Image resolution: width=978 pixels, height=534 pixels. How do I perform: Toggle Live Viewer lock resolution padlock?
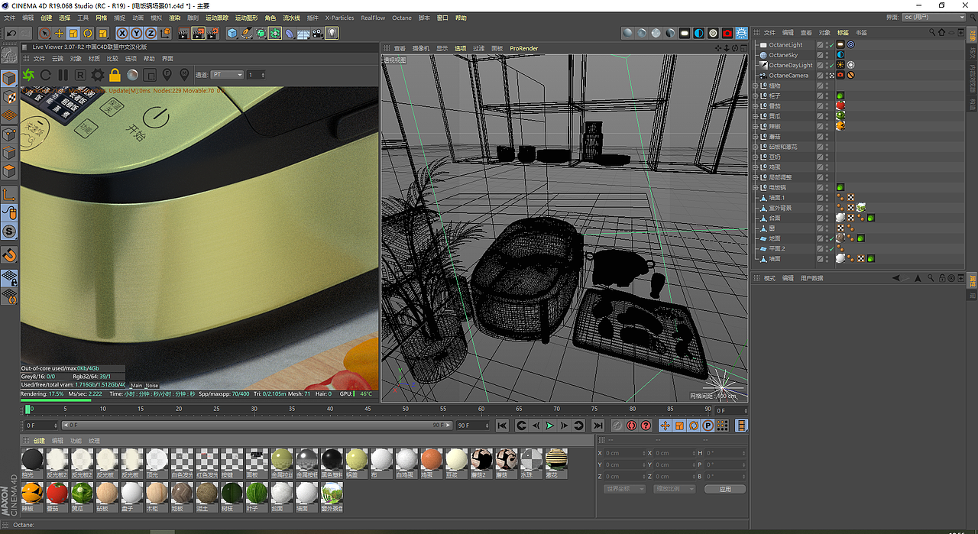tap(115, 74)
